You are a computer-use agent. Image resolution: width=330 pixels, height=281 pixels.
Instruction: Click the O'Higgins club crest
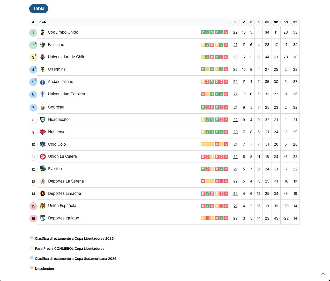43,69
